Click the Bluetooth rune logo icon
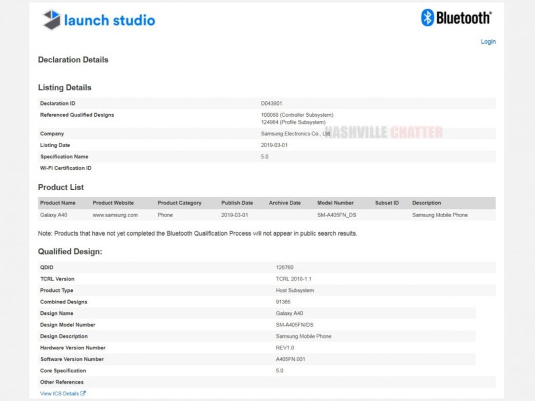Viewport: 535px width, 401px height. coord(427,18)
